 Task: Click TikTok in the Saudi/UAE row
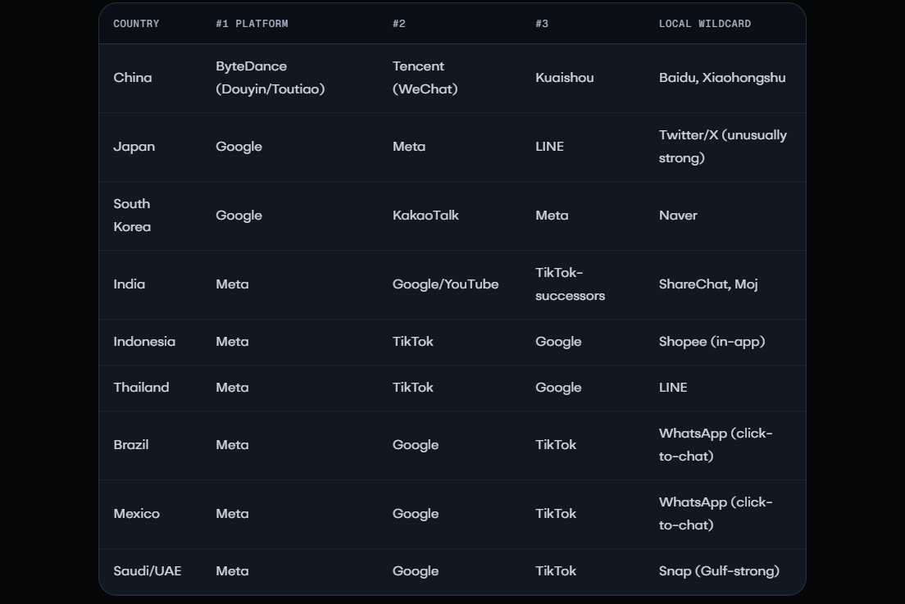click(x=556, y=571)
